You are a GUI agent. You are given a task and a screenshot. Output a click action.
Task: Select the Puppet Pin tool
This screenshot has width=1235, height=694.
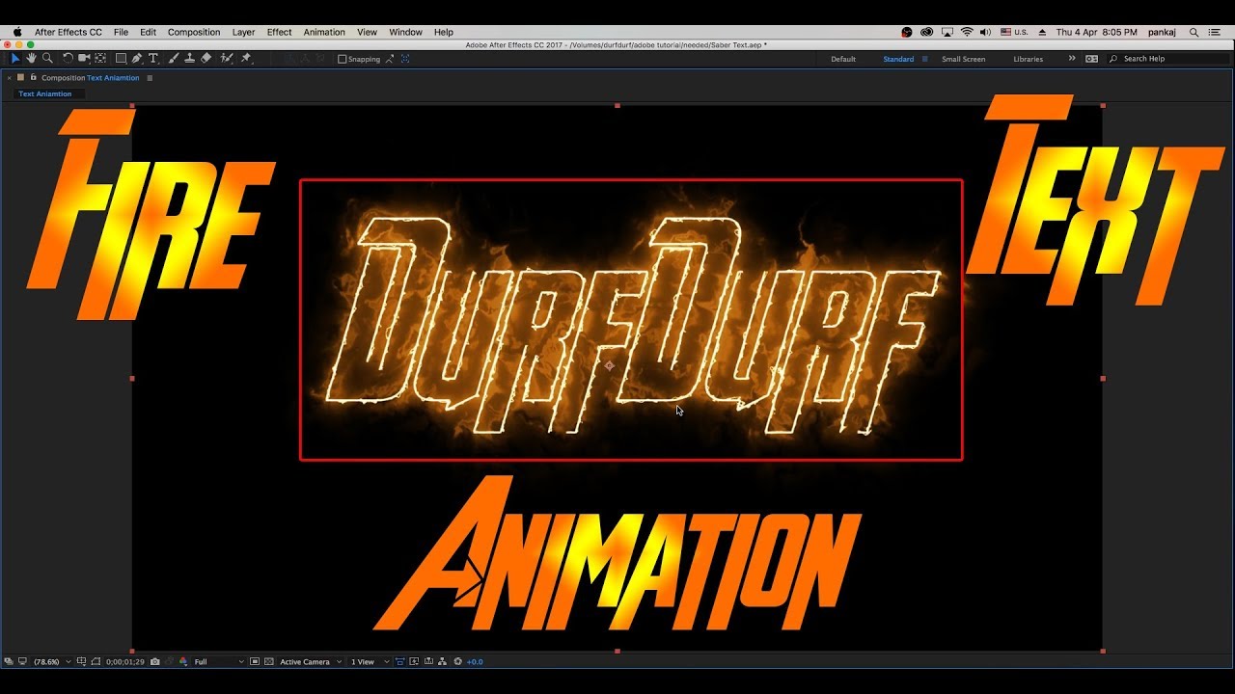pos(246,58)
